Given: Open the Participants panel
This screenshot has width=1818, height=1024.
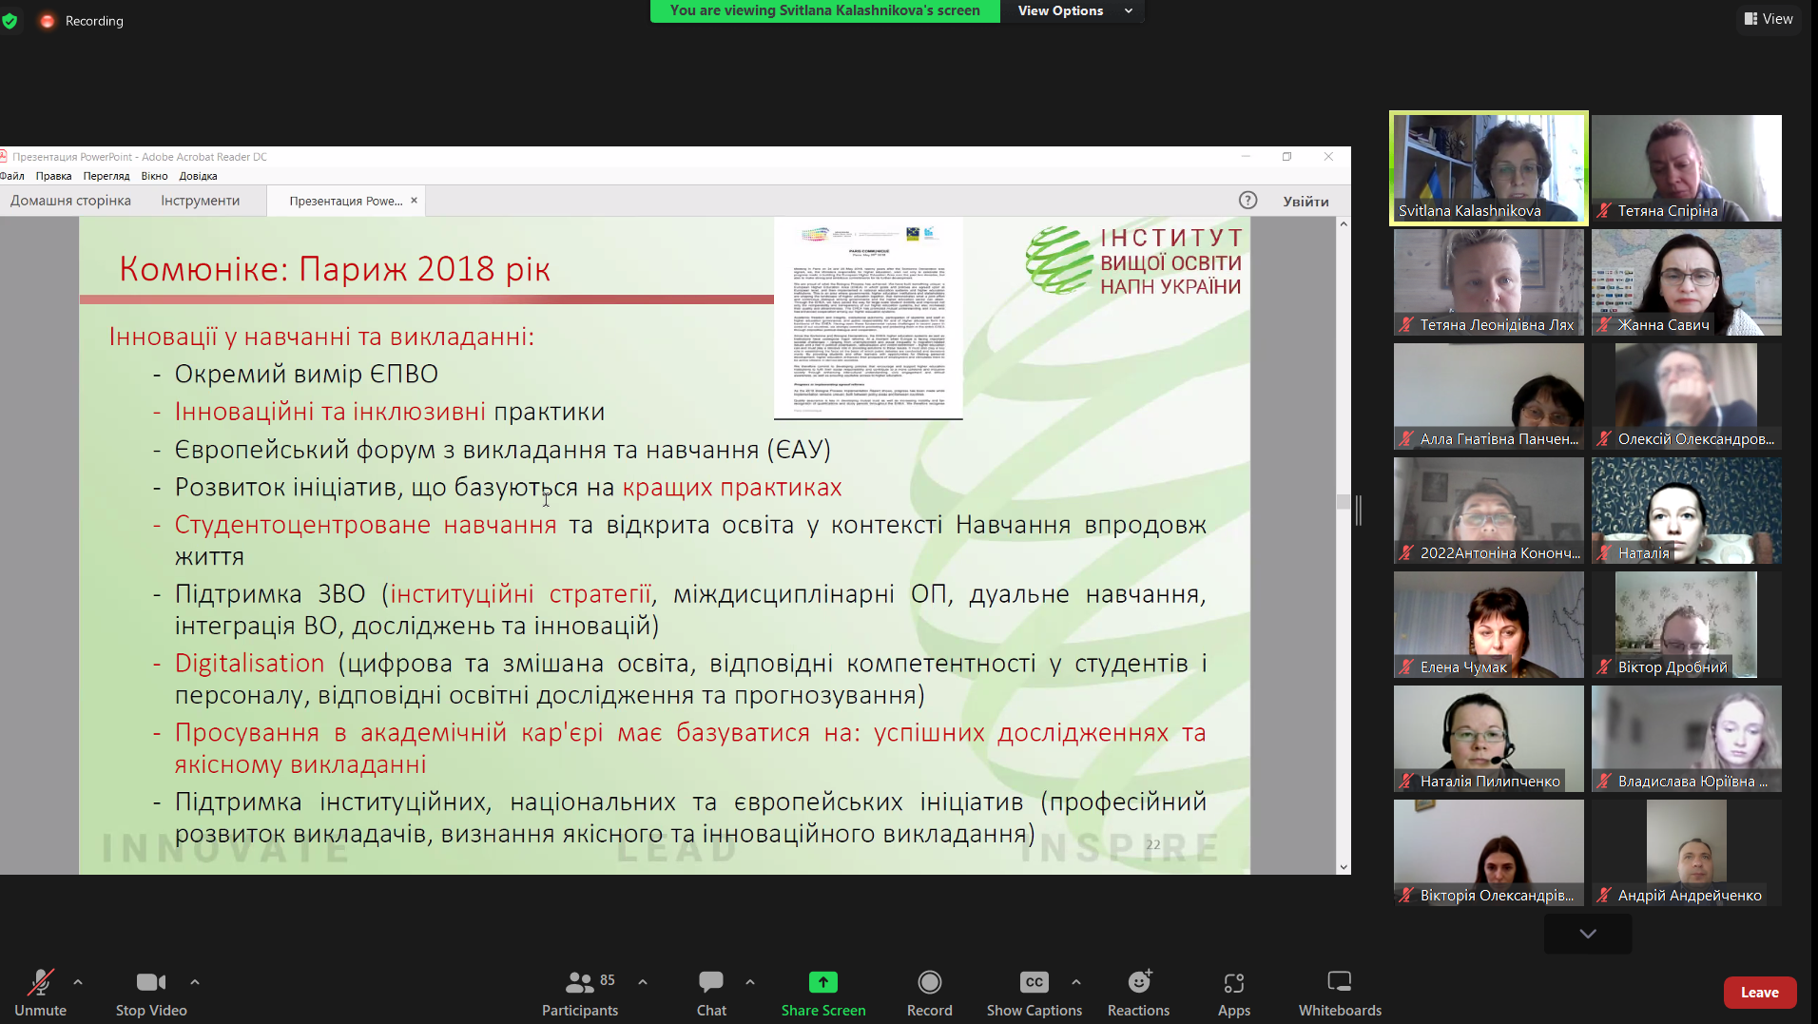Looking at the screenshot, I should tap(579, 993).
